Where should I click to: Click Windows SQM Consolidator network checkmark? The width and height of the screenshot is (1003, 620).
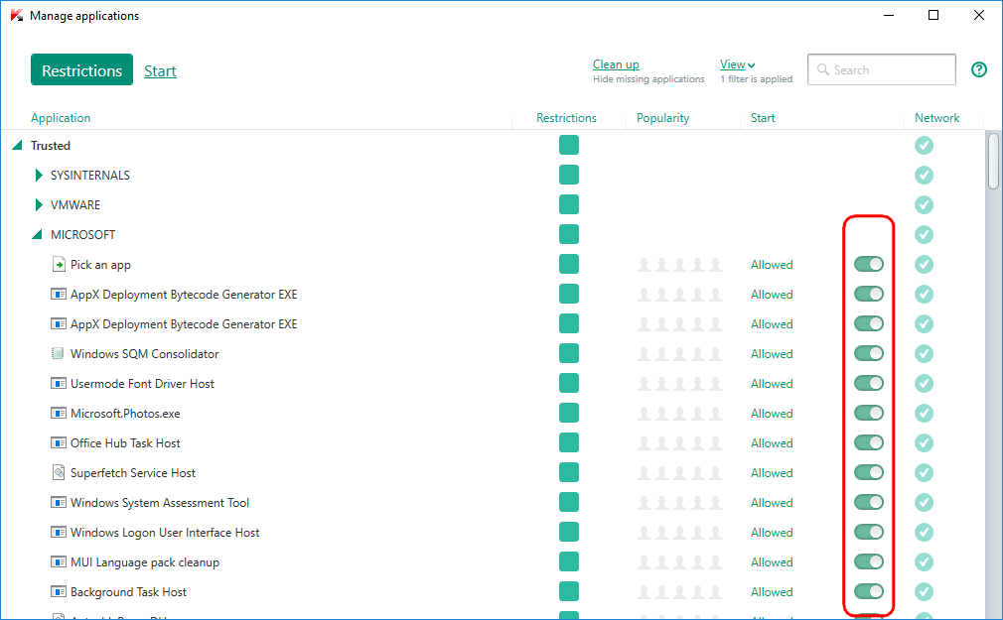pyautogui.click(x=924, y=353)
